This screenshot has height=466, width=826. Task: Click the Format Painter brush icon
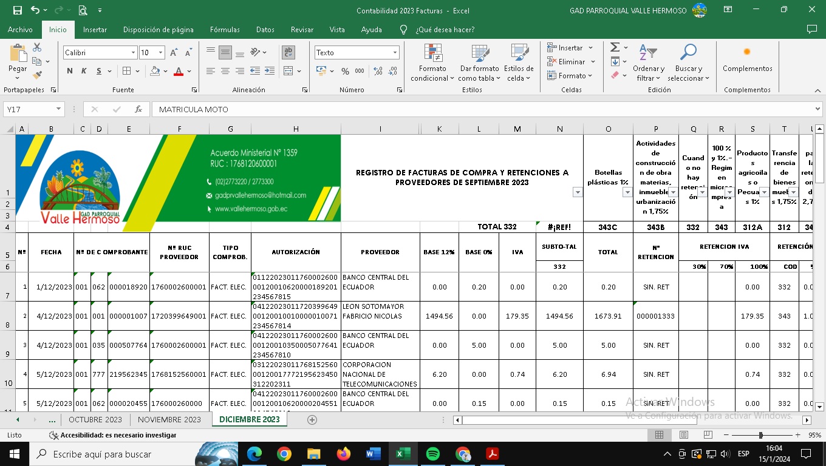coord(37,75)
